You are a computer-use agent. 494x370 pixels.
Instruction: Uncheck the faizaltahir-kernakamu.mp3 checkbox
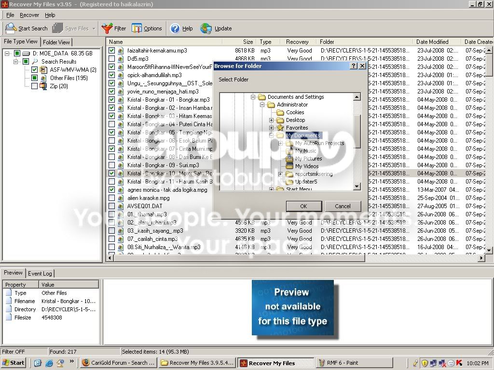pos(111,50)
